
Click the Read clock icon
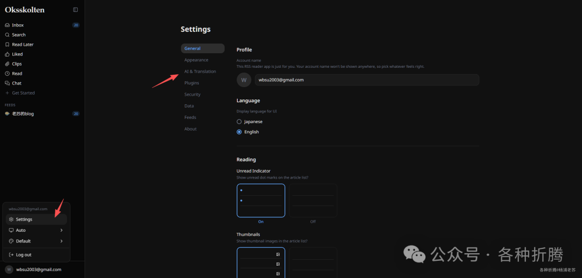(7, 73)
